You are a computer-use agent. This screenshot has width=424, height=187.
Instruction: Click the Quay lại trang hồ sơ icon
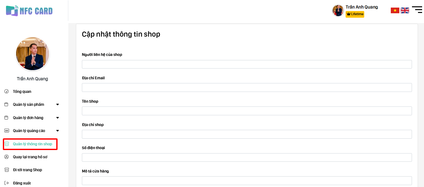click(x=6, y=157)
